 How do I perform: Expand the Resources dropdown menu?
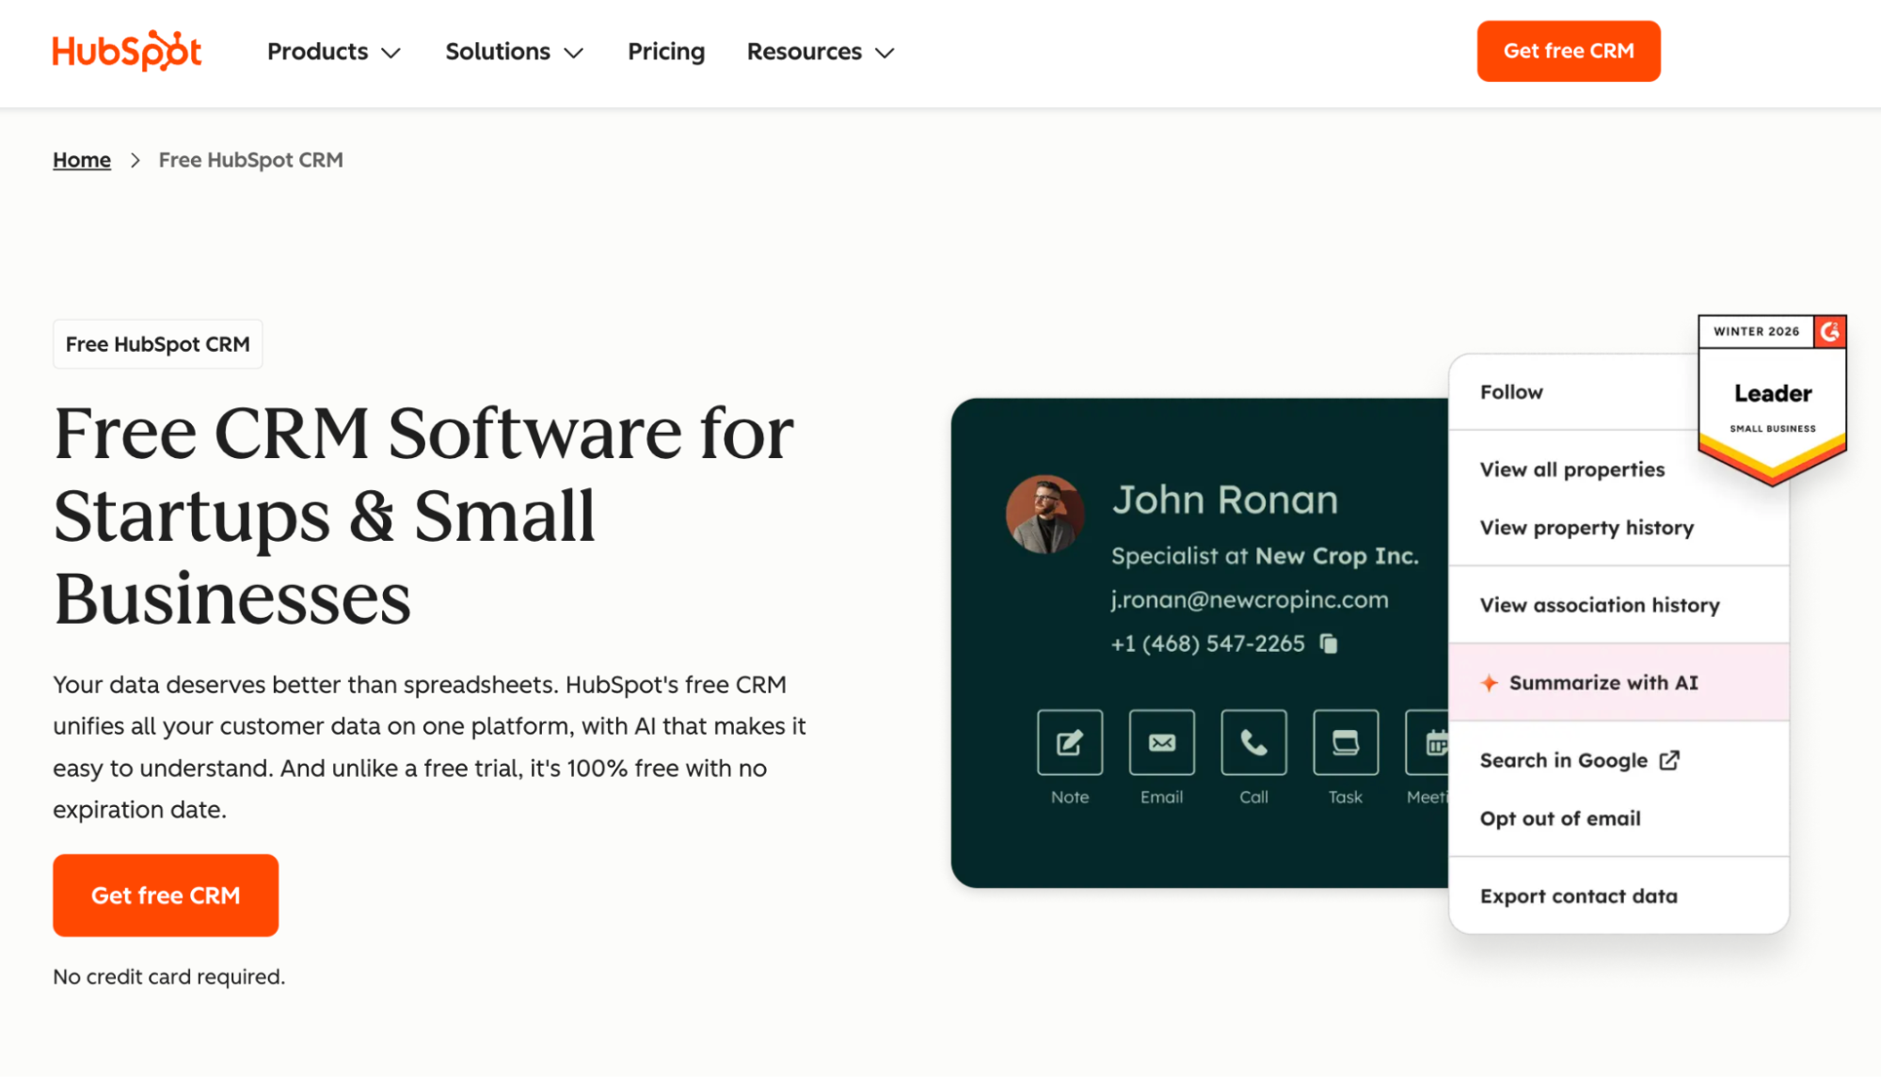coord(821,52)
